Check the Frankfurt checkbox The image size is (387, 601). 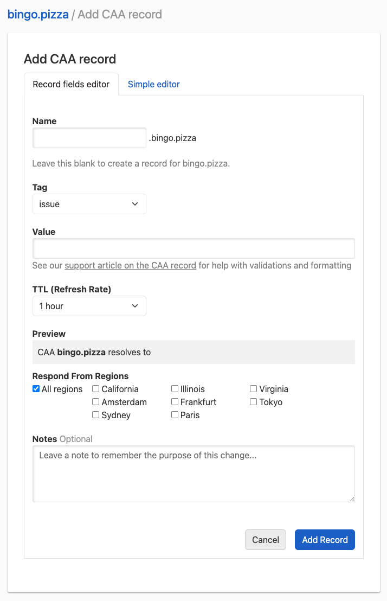click(x=175, y=402)
